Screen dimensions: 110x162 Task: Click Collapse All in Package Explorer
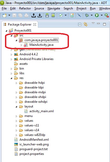pos(80,24)
